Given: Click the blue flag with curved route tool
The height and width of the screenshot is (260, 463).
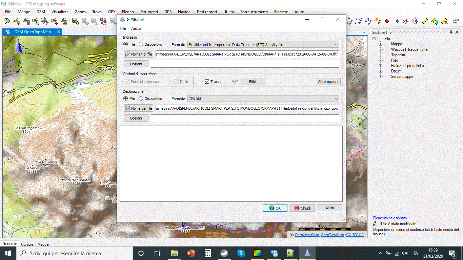Looking at the screenshot, I should point(406,21).
